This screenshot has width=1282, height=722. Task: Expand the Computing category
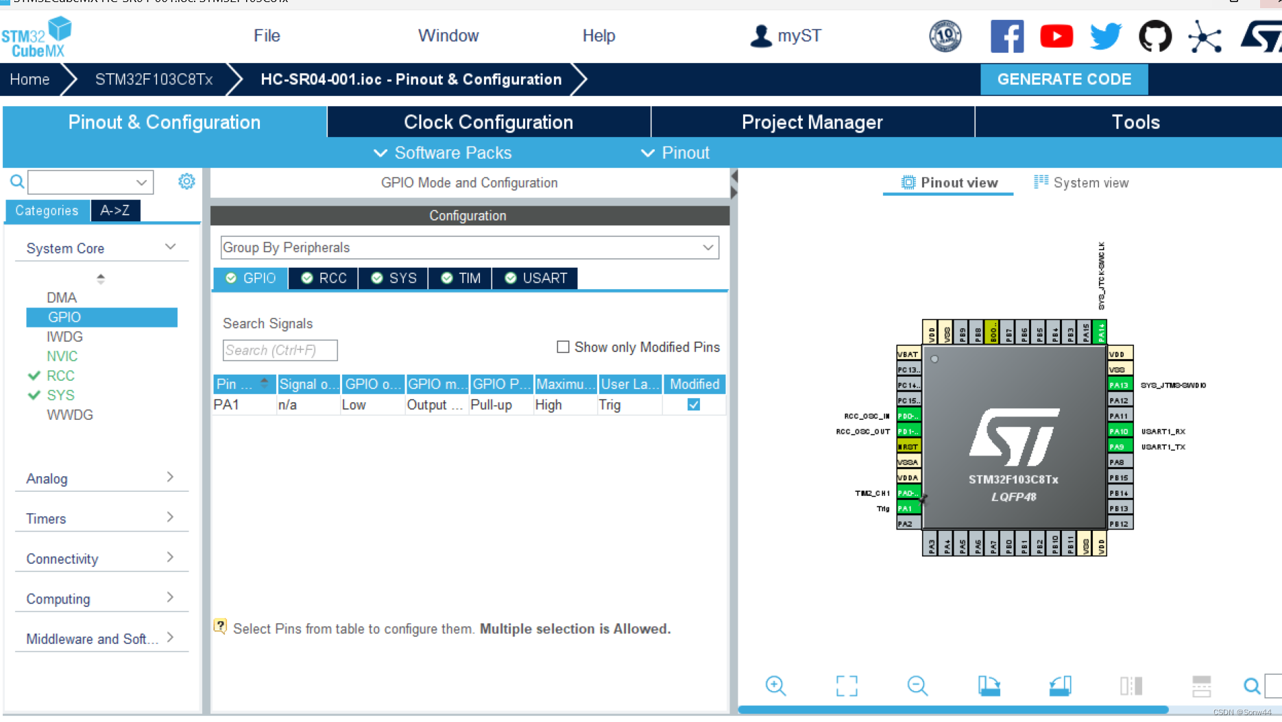pos(170,598)
